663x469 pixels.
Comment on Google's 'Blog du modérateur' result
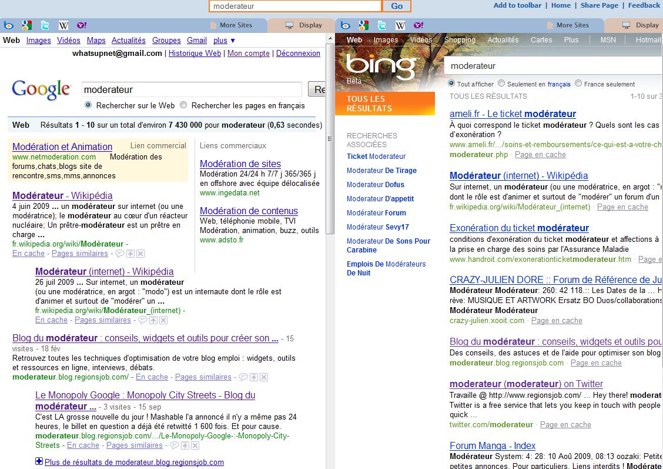click(243, 377)
